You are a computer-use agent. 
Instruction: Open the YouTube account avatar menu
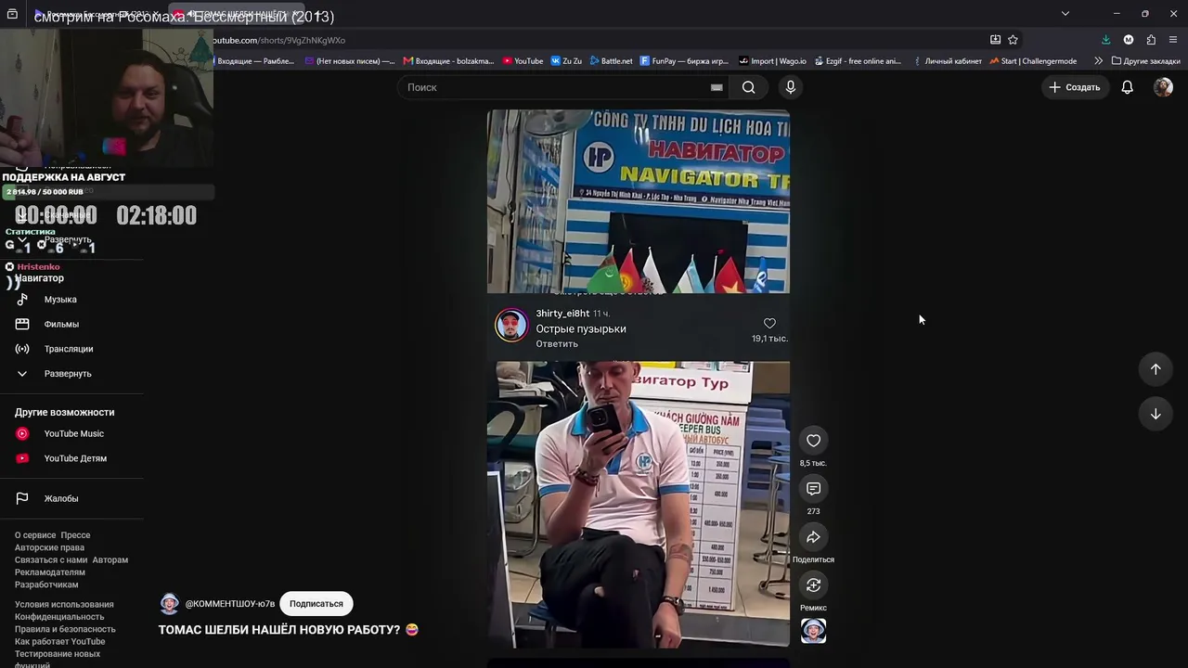pyautogui.click(x=1163, y=87)
